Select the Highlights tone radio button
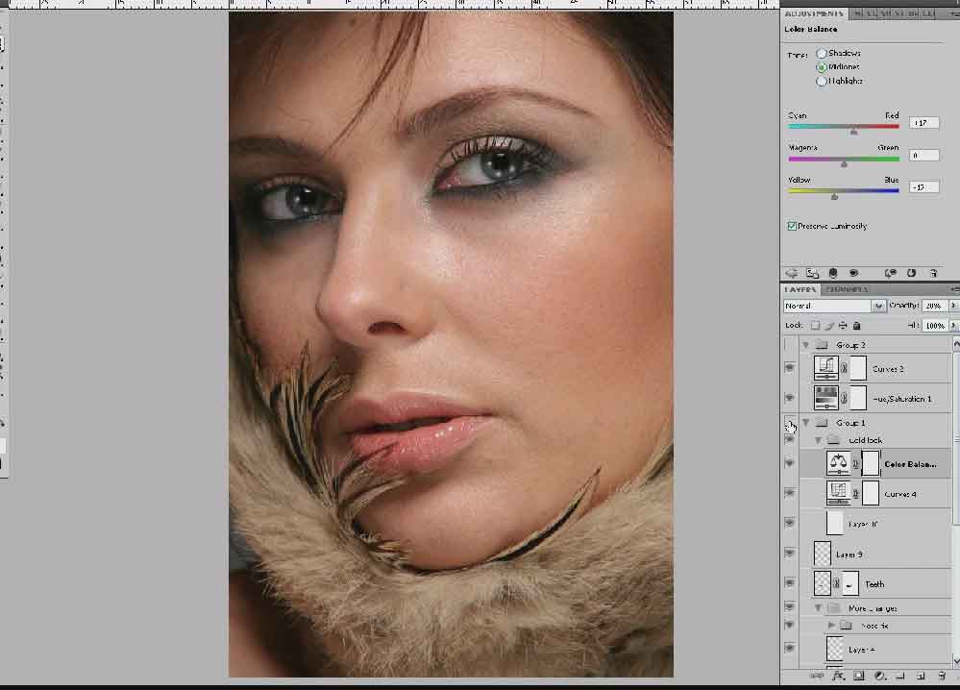The width and height of the screenshot is (960, 690). (822, 82)
